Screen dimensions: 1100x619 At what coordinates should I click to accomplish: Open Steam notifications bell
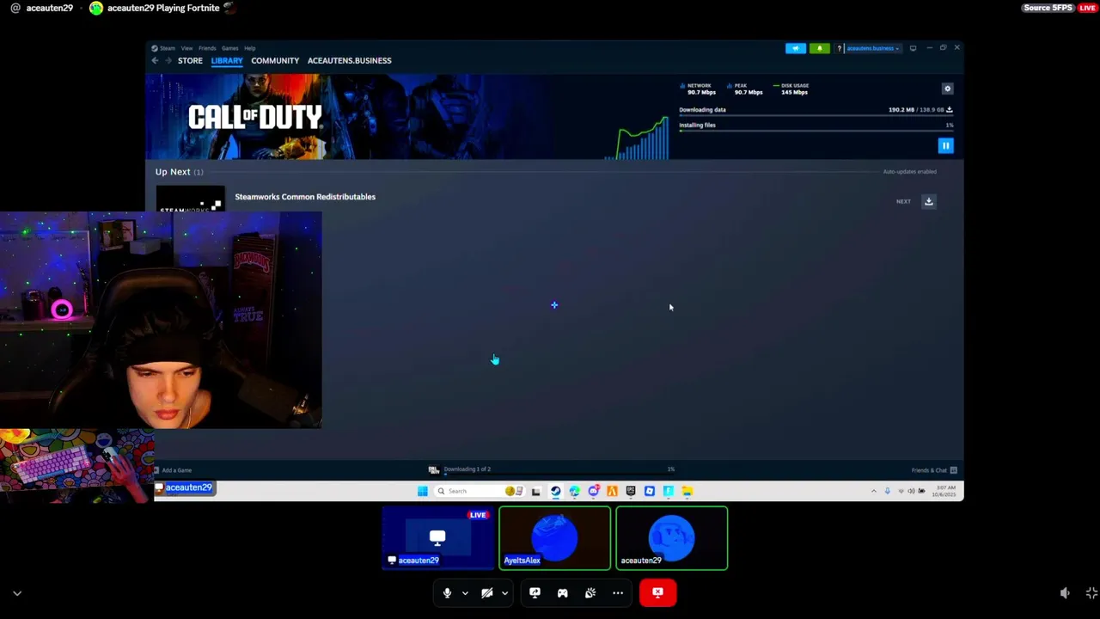pos(819,48)
